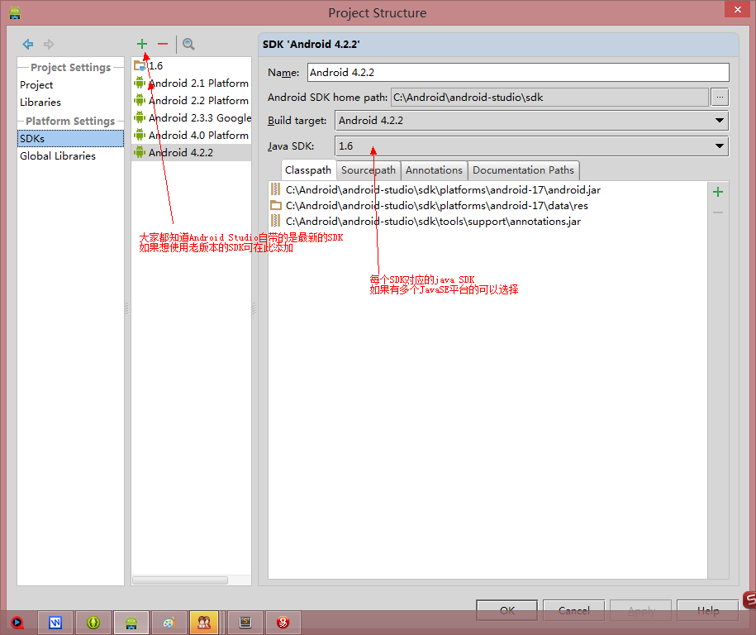Open the red swirl taskbar application
Image resolution: width=756 pixels, height=635 pixels.
click(283, 623)
